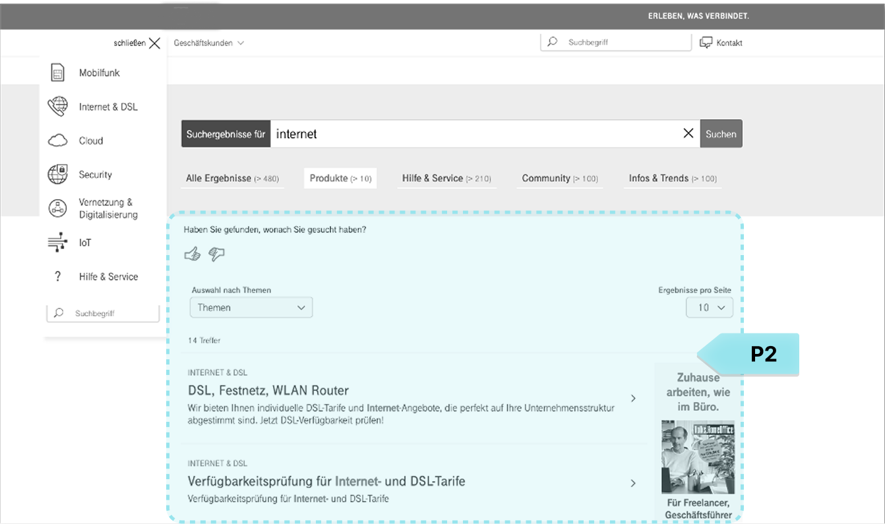Expand the Verfügbarkeitsprüfung result arrow

[x=633, y=483]
